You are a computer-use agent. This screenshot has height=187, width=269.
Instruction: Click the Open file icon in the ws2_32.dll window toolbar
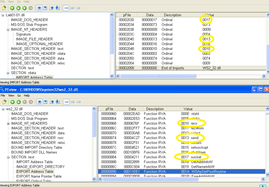click(4, 102)
